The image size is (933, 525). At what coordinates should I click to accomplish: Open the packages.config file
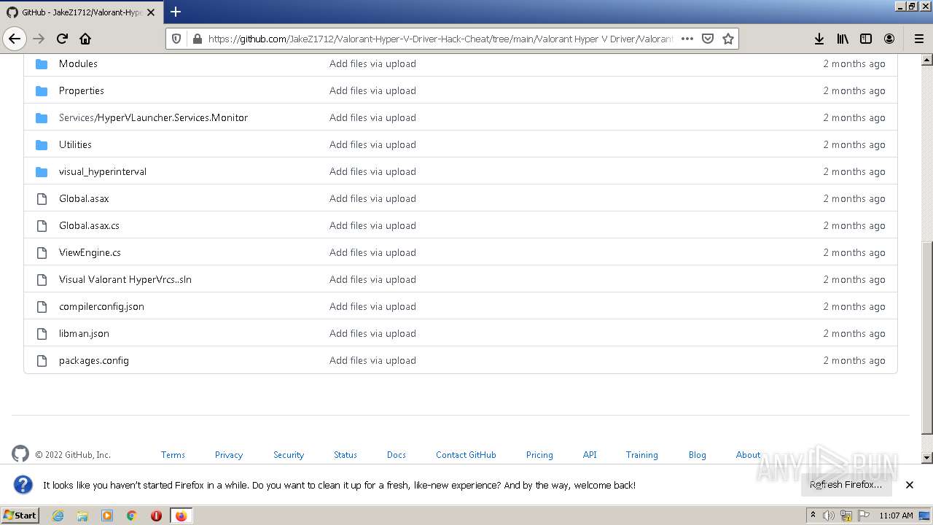tap(94, 360)
